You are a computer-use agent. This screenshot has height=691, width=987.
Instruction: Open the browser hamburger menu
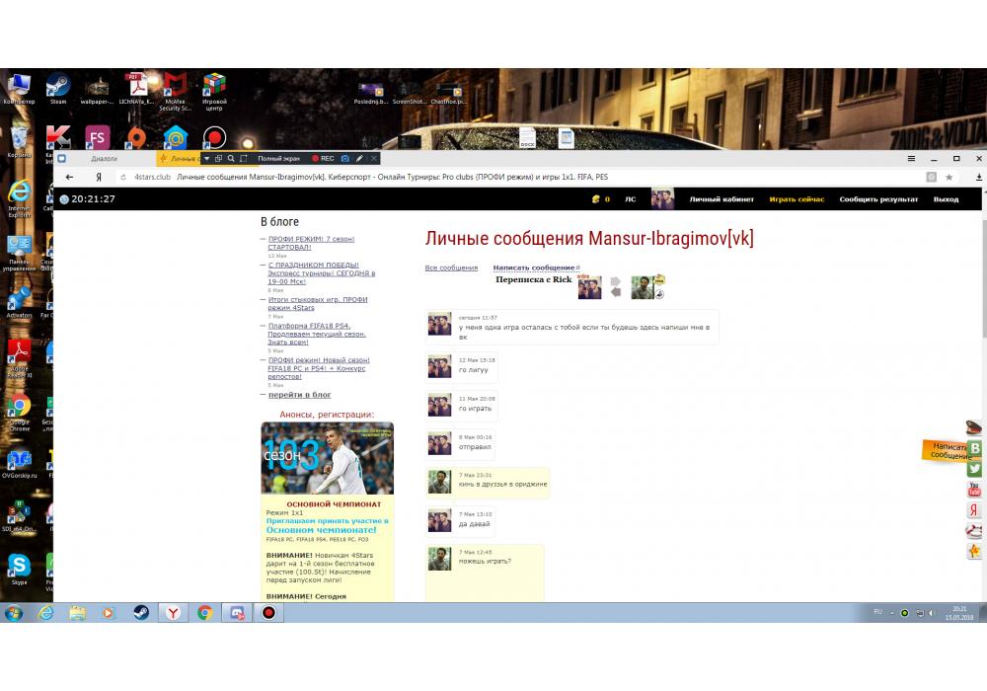911,159
